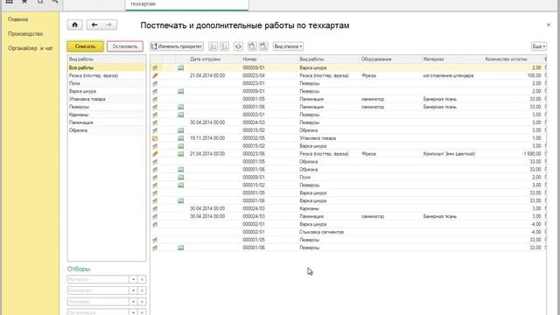Click pencil status icon in row 000023/06

(x=155, y=154)
